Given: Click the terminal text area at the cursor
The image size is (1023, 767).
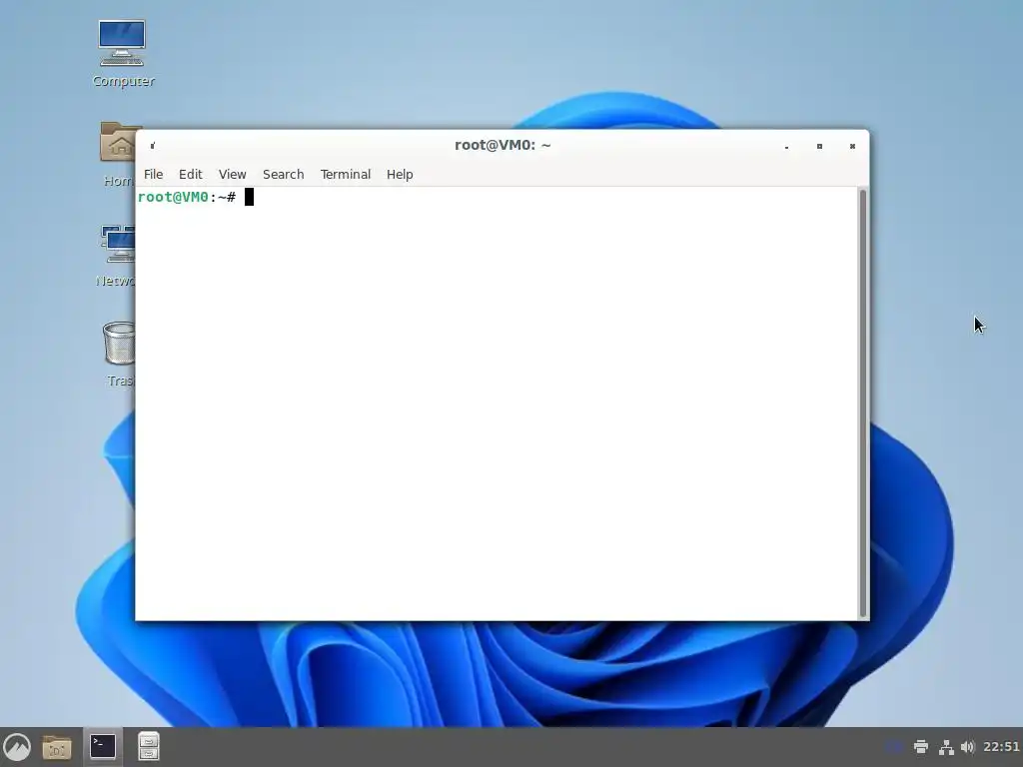Looking at the screenshot, I should pyautogui.click(x=249, y=197).
